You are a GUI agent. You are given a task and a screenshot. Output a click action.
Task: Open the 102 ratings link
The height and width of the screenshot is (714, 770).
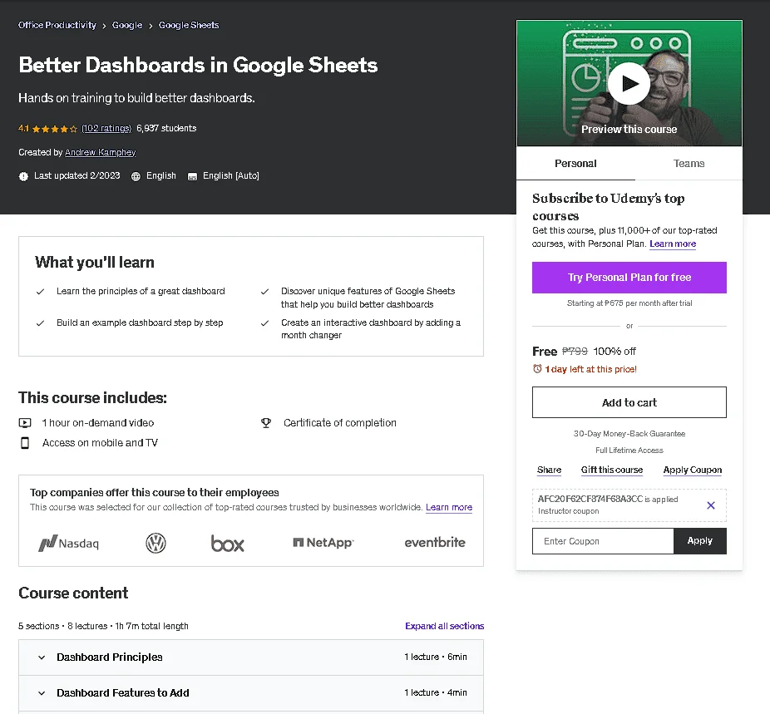pos(106,128)
